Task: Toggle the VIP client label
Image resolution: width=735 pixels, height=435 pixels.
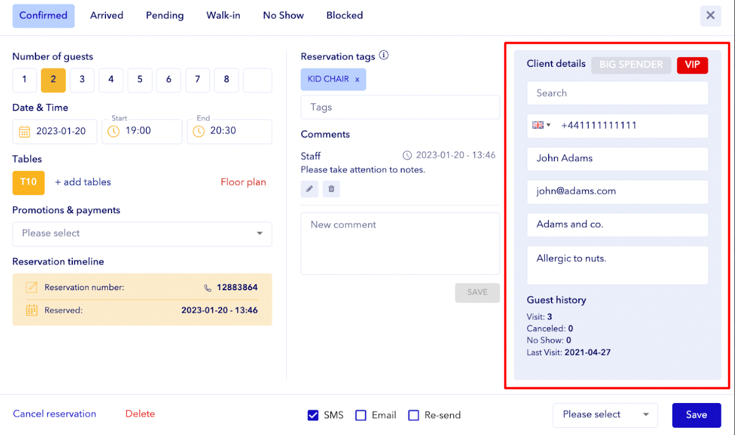Action: 692,65
